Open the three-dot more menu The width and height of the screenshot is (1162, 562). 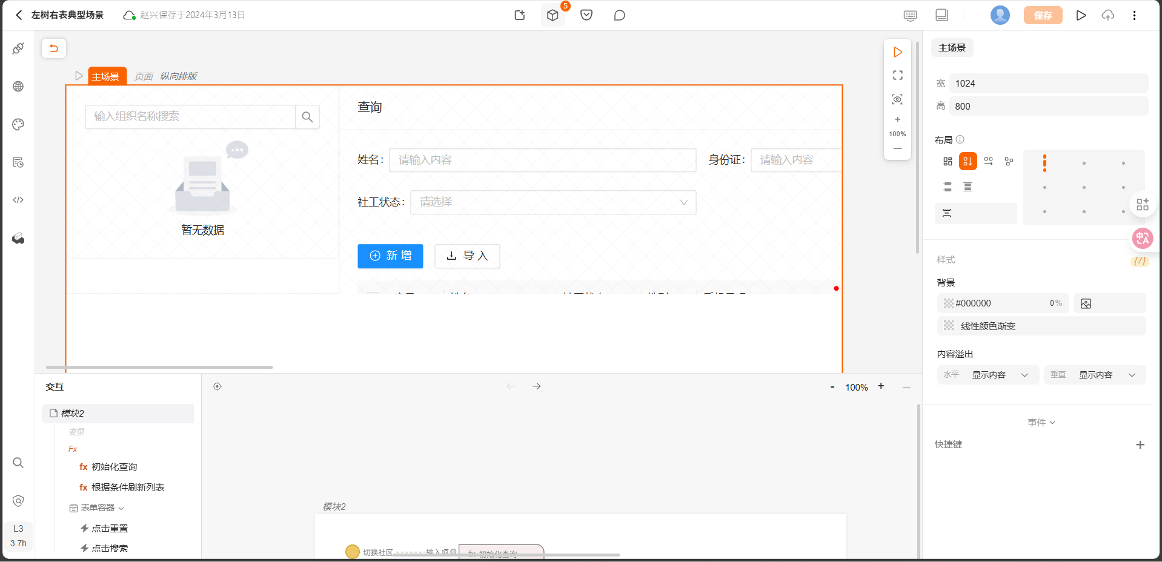click(1135, 15)
